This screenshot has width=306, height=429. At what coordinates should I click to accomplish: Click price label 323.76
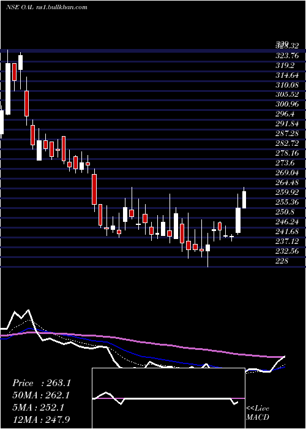tap(287, 56)
